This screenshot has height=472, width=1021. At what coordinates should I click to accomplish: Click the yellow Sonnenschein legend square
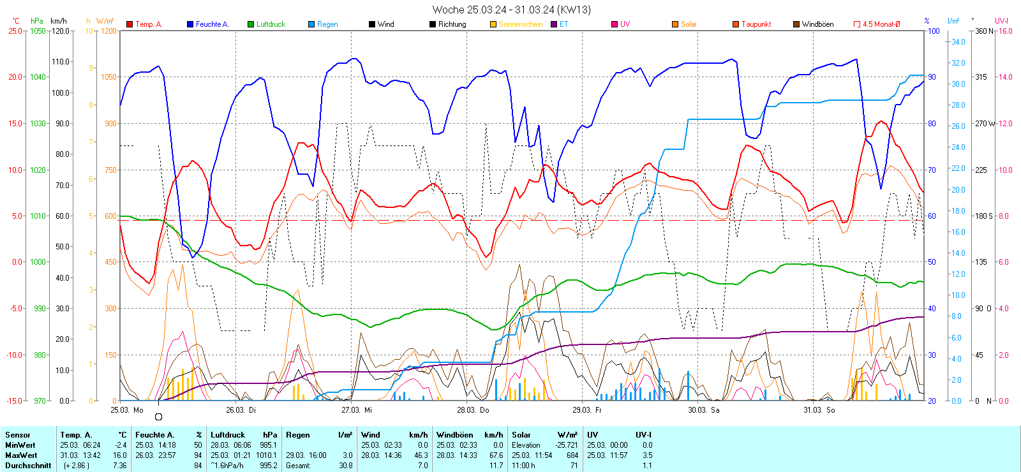(493, 24)
